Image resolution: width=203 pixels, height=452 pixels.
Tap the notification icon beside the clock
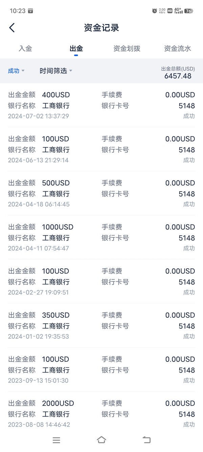coord(30,11)
